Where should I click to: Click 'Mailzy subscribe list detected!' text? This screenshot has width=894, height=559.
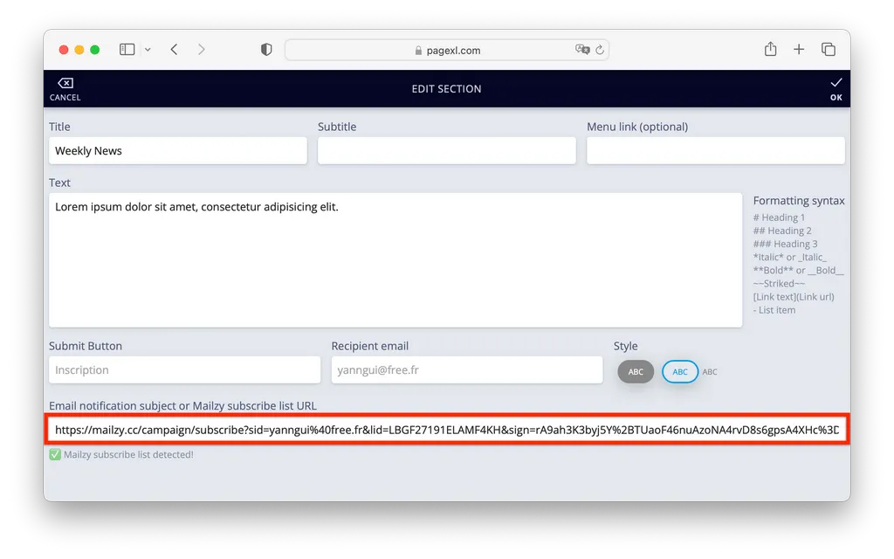tap(128, 454)
